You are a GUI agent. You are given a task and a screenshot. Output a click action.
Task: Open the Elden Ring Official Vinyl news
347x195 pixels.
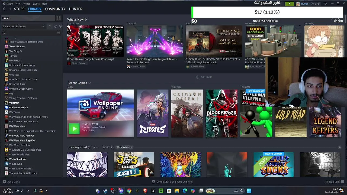[214, 41]
